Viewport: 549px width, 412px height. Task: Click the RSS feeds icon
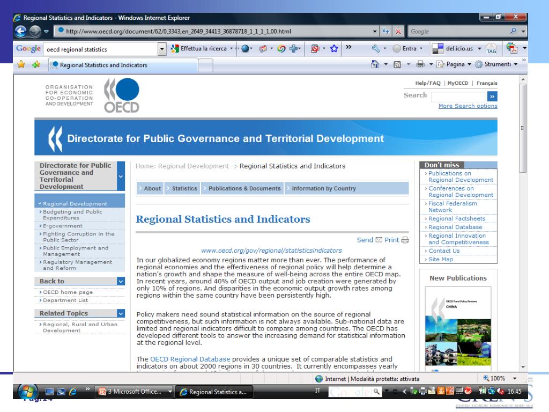click(397, 64)
